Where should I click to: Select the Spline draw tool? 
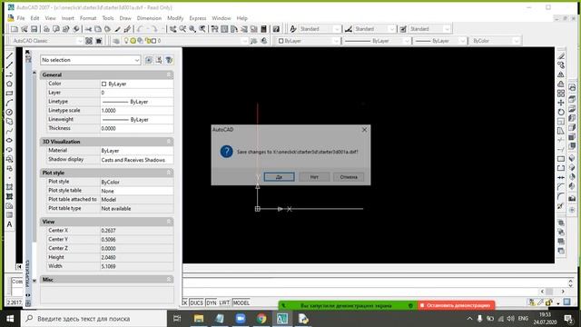pos(10,131)
